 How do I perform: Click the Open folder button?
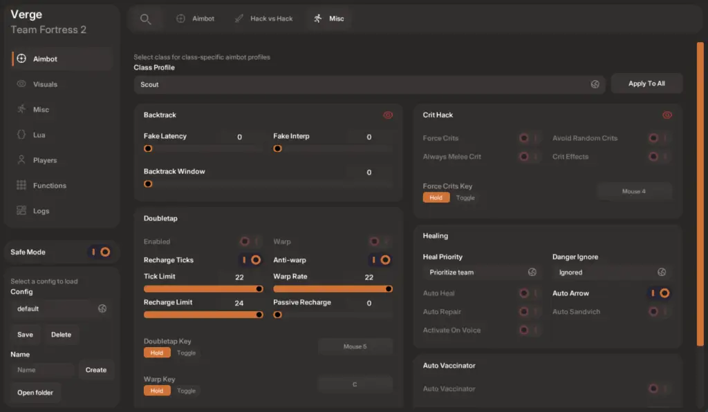35,393
